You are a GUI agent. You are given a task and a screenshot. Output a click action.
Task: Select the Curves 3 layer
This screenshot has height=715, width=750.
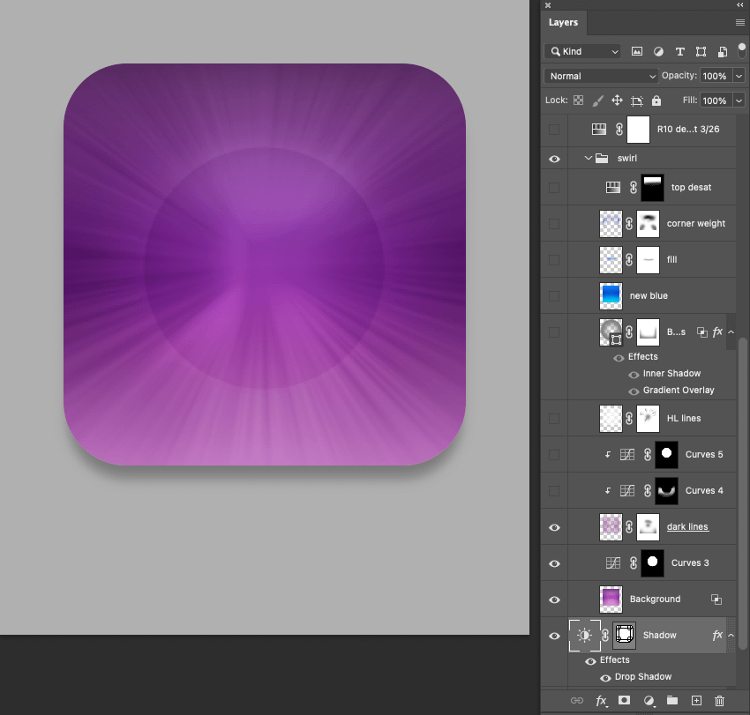(x=690, y=563)
